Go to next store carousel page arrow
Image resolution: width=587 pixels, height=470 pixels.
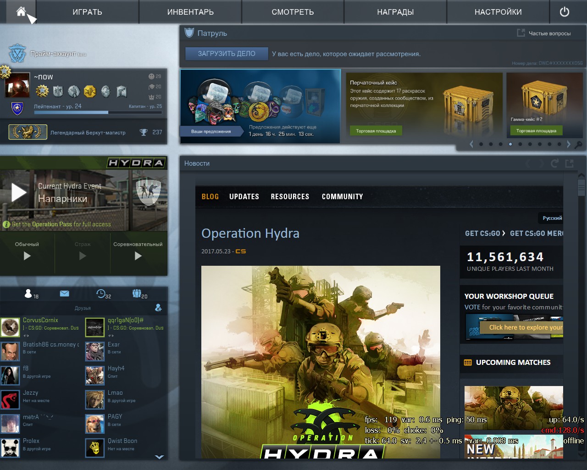pos(569,144)
